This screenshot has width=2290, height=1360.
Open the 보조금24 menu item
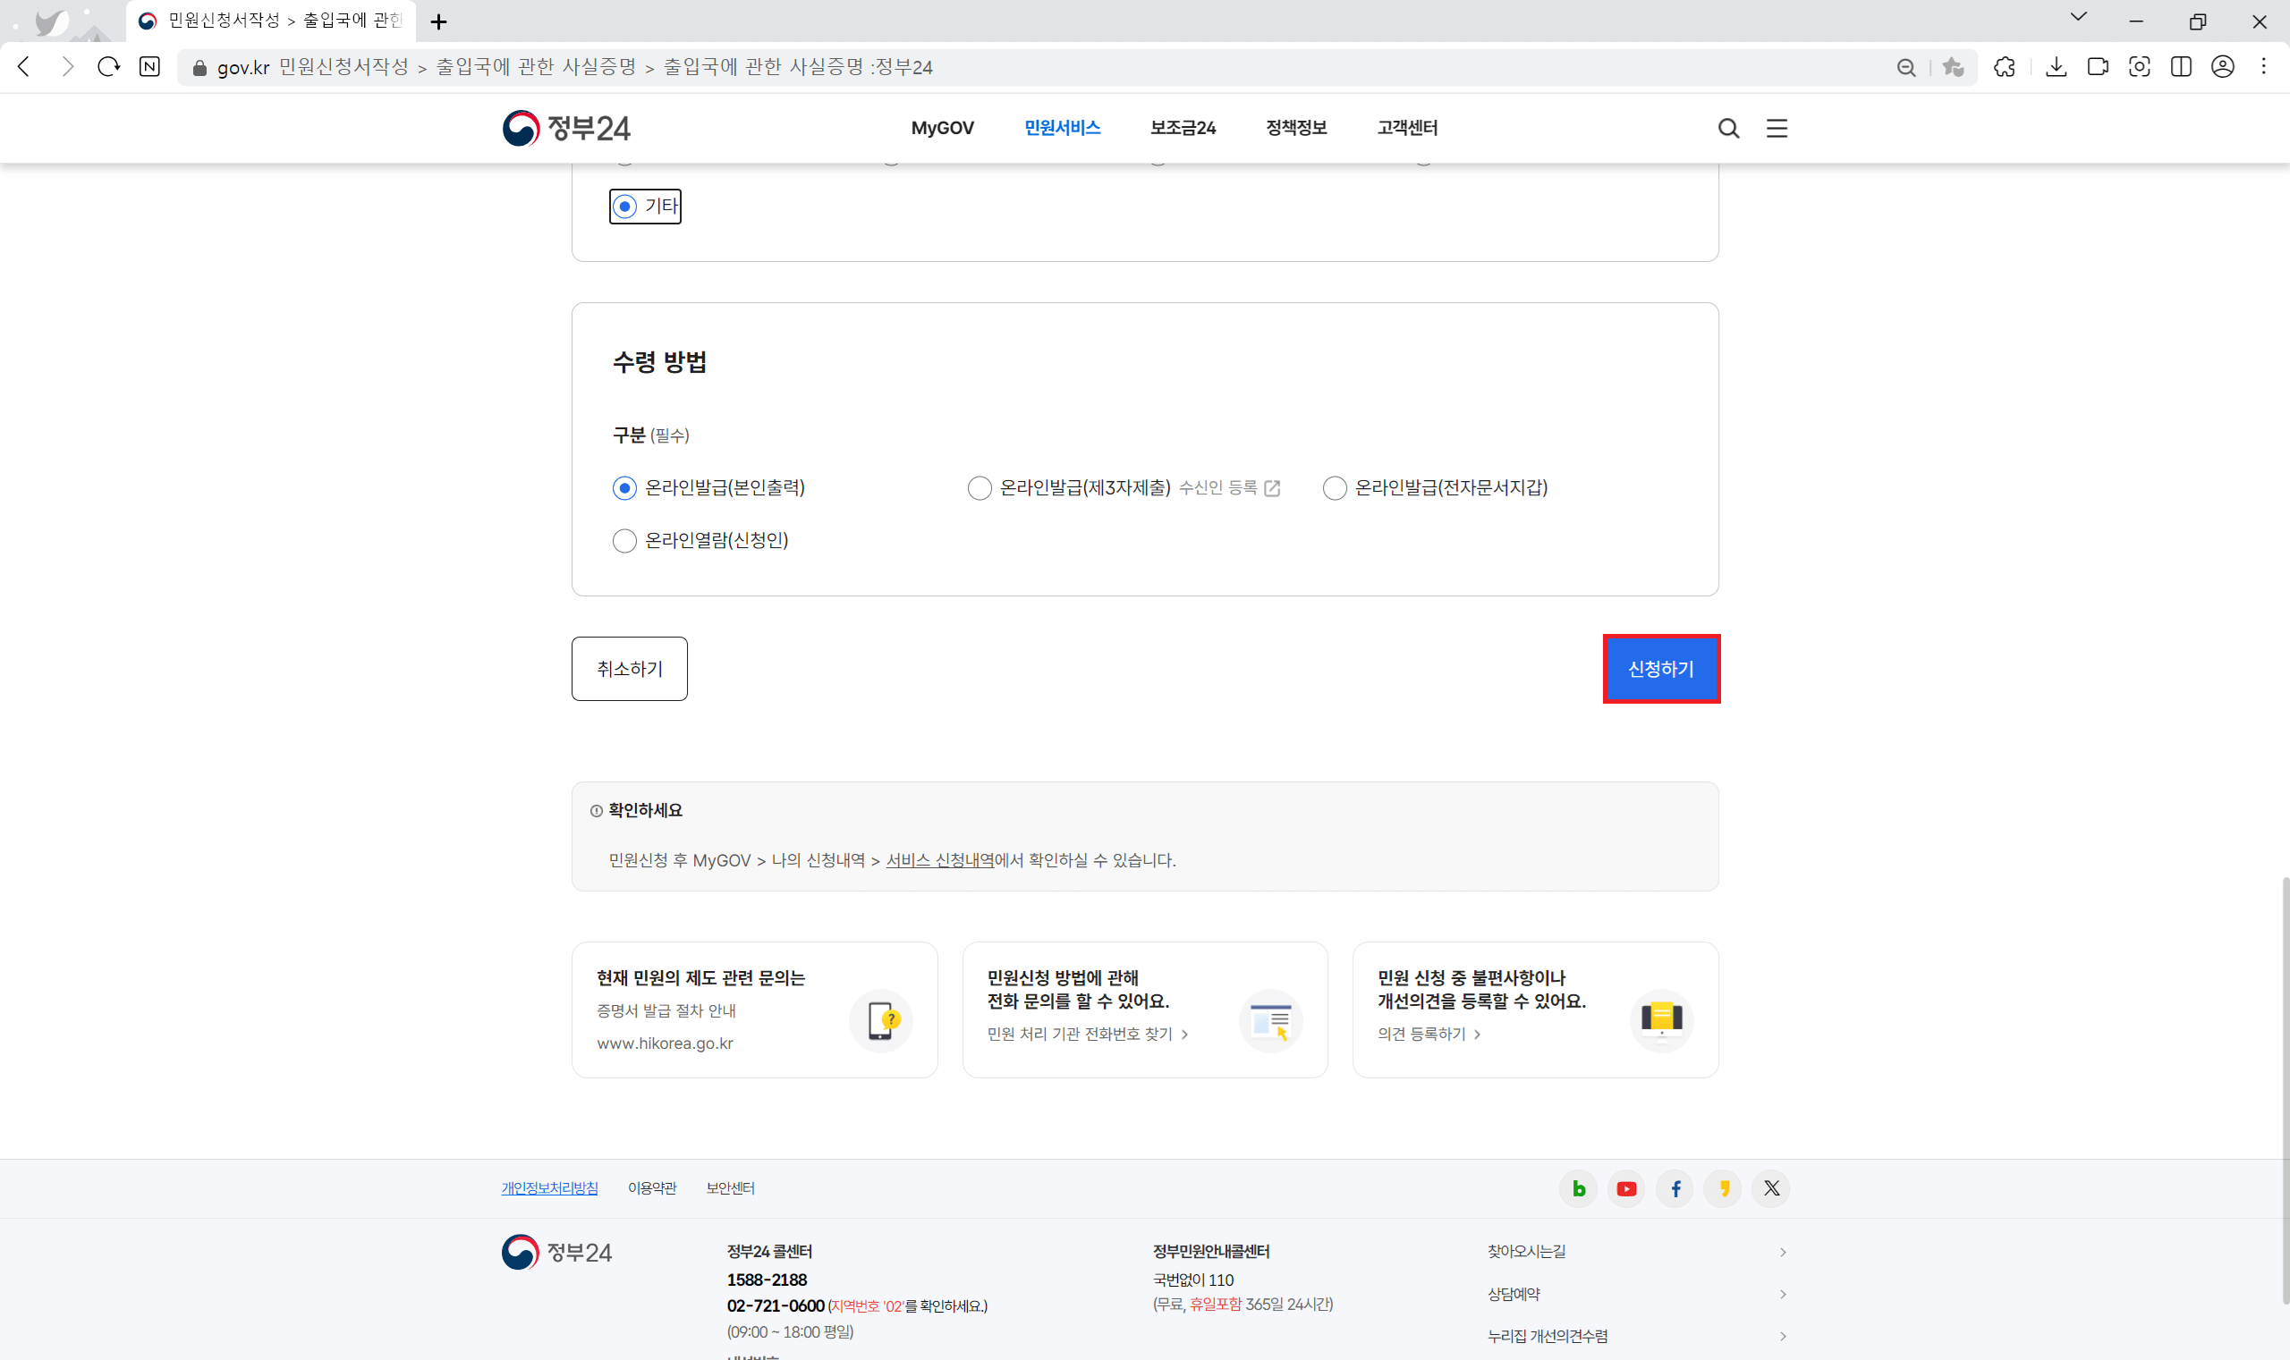point(1183,128)
